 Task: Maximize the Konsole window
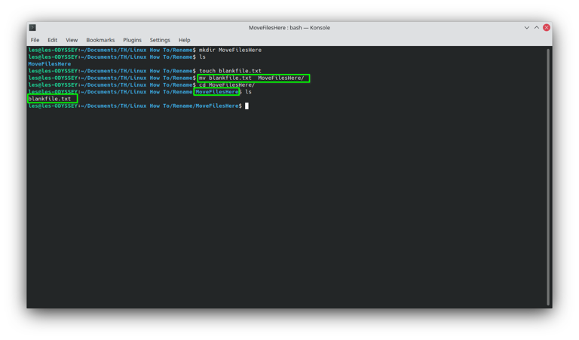point(537,28)
